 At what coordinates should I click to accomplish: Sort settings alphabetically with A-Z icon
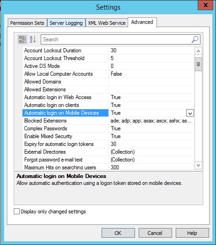pos(33,39)
